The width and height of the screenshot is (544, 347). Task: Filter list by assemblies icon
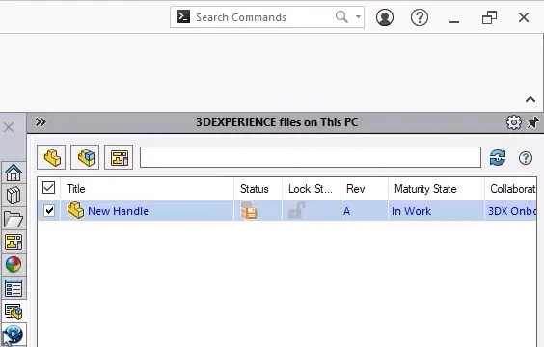tap(85, 157)
